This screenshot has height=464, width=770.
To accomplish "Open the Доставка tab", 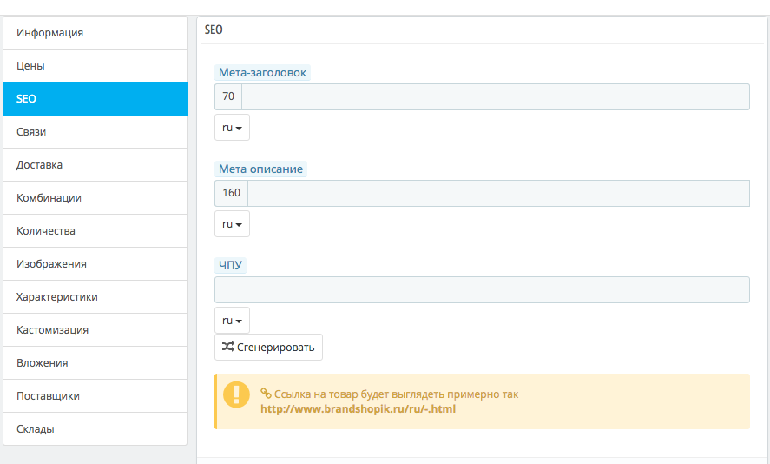I will [x=95, y=165].
